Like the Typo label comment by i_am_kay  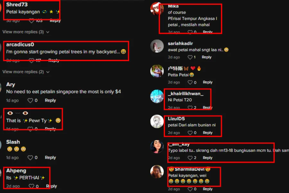pos(190,158)
